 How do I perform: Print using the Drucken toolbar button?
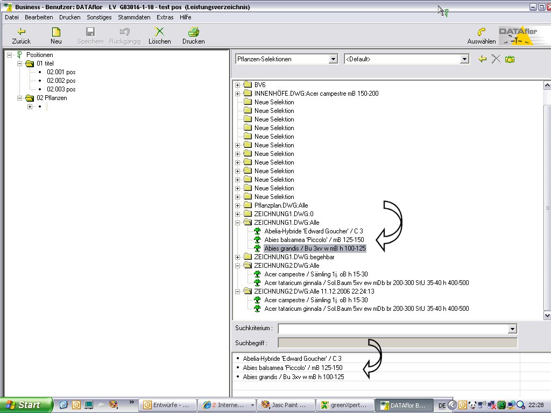[x=193, y=36]
